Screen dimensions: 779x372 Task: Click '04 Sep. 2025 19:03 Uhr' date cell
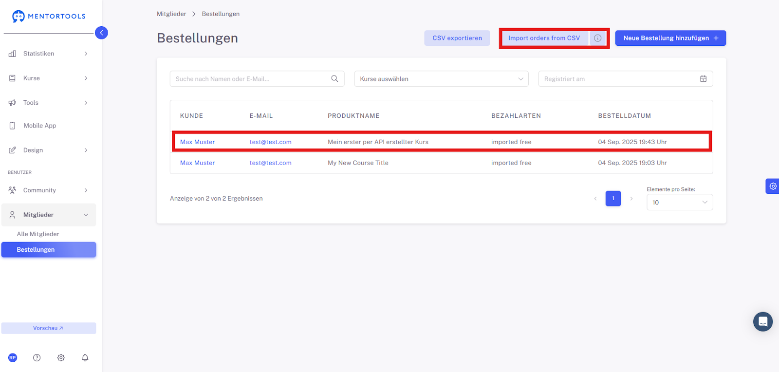(632, 163)
